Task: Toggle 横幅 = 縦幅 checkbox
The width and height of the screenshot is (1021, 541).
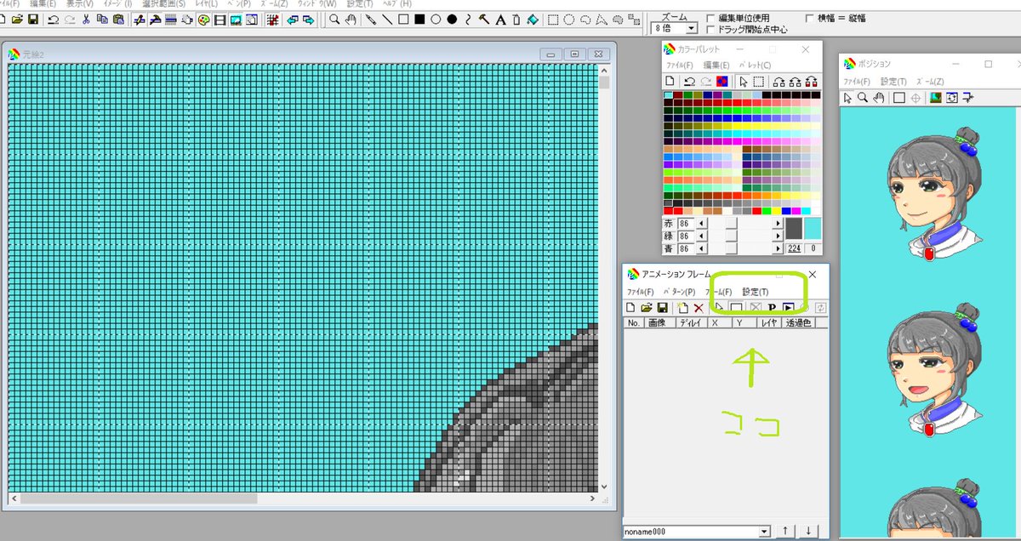Action: [x=810, y=17]
